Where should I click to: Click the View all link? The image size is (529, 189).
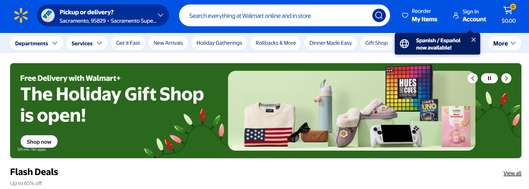click(x=512, y=173)
